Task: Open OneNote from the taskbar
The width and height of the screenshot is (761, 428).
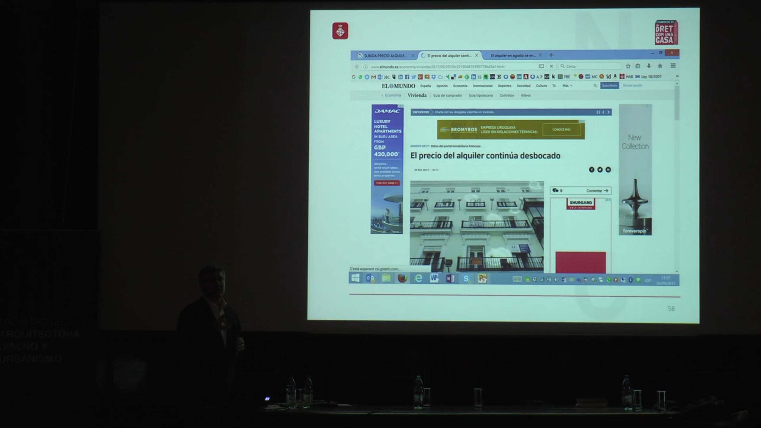Action: coord(450,278)
